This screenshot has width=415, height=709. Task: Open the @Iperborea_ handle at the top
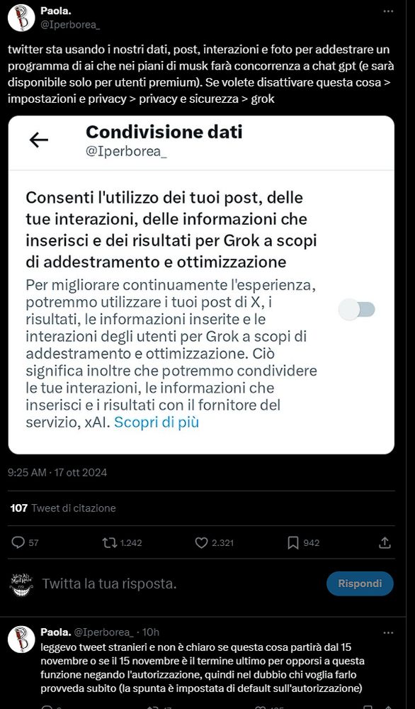[70, 25]
